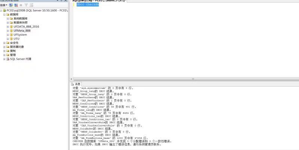Select the UFMeta_888 database label

pyautogui.click(x=22, y=31)
